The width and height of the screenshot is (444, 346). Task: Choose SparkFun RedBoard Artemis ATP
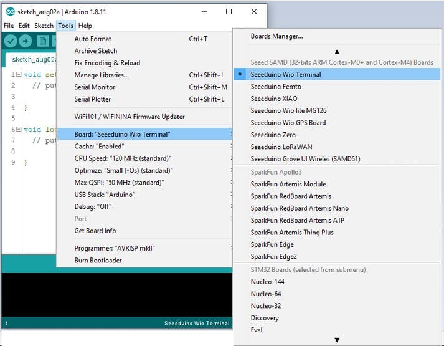pos(337,220)
